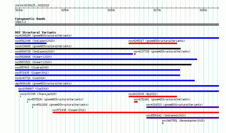226x133 pixels.
Task: Open esv3667551 (Besenbacher2015) label
Action: coord(183,121)
